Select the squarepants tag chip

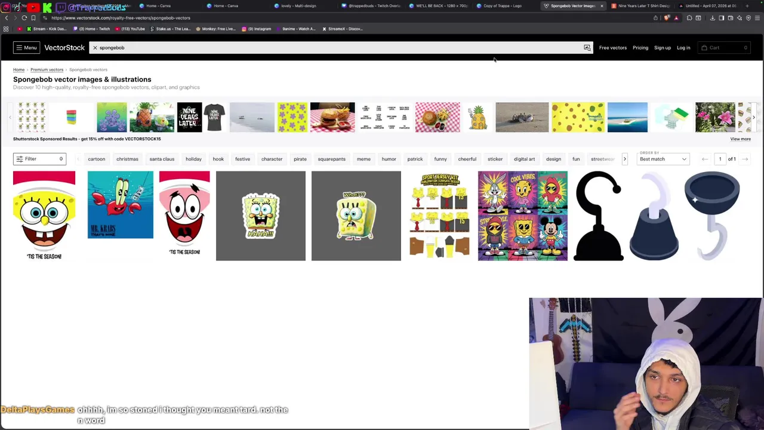331,159
